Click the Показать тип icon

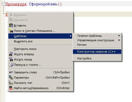11,83
